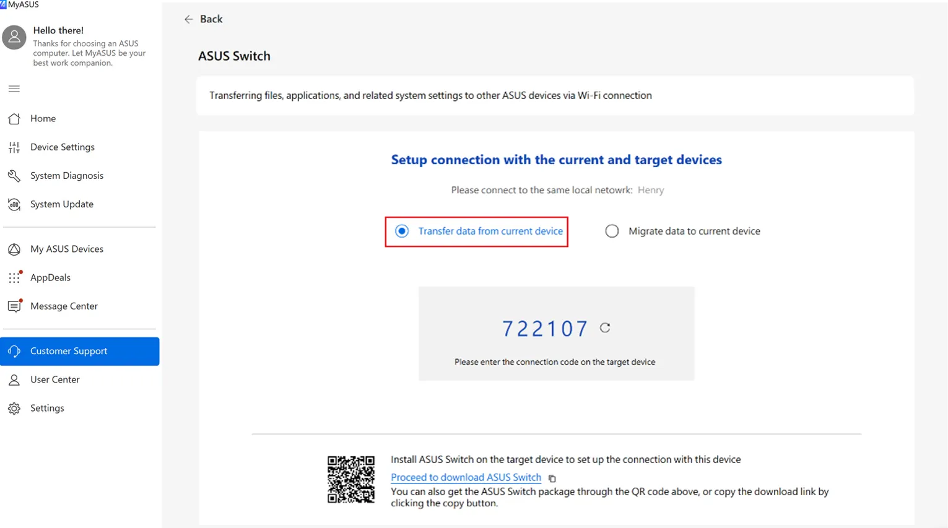
Task: Open My ASUS Devices
Action: pyautogui.click(x=67, y=249)
